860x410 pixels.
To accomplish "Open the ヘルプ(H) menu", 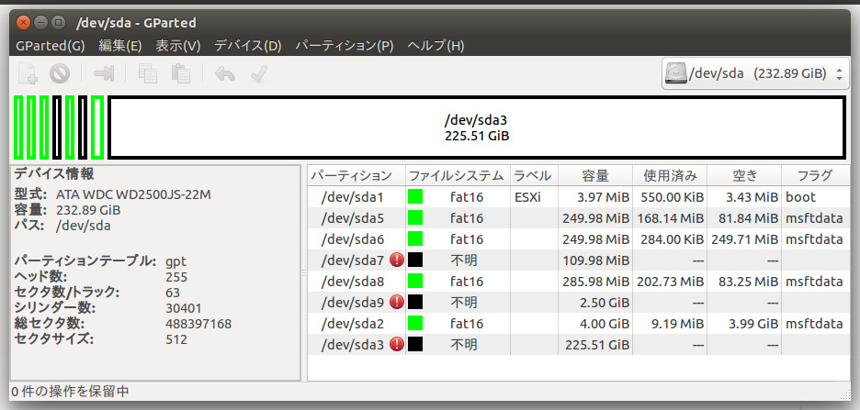I will (x=436, y=46).
